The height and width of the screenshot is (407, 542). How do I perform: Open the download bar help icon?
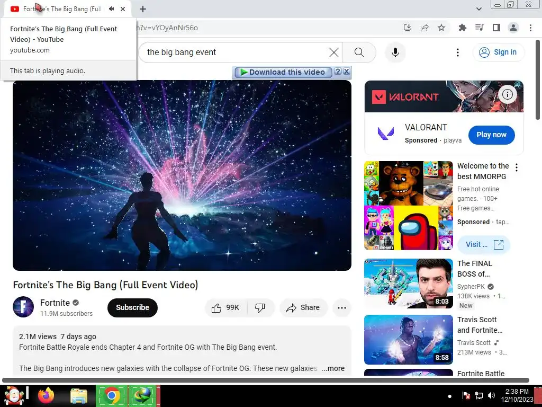[x=338, y=72]
